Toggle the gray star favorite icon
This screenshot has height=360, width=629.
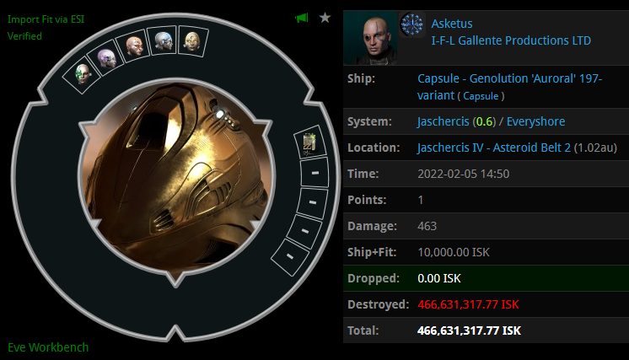(x=325, y=18)
